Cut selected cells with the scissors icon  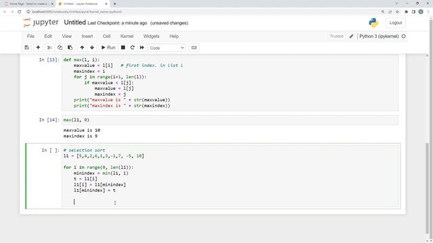[x=49, y=48]
